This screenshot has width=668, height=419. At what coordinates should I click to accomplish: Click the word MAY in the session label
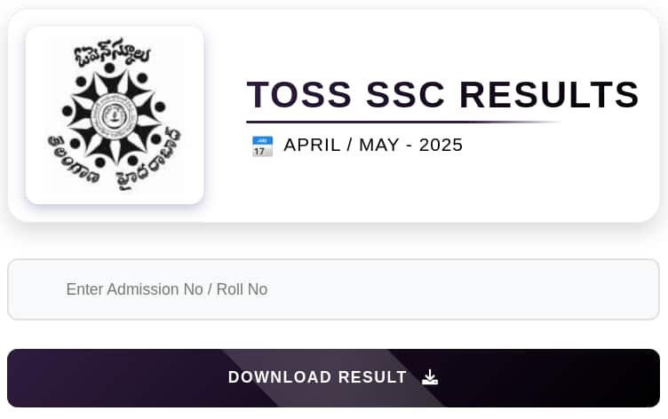tap(379, 146)
